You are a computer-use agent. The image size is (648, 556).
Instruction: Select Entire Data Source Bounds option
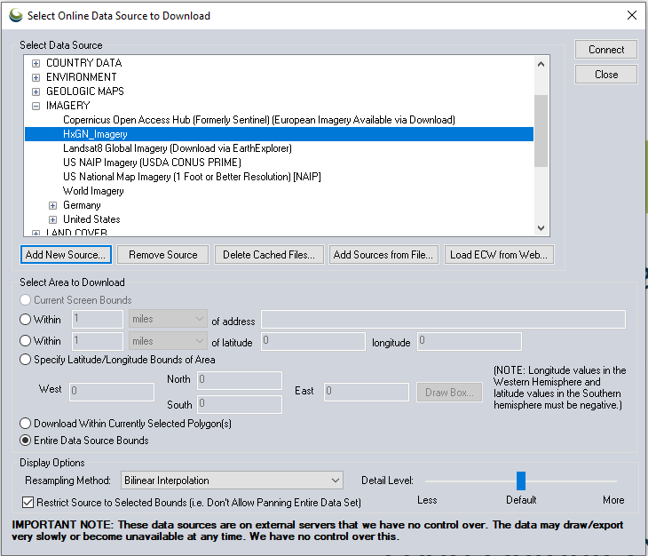coord(26,441)
